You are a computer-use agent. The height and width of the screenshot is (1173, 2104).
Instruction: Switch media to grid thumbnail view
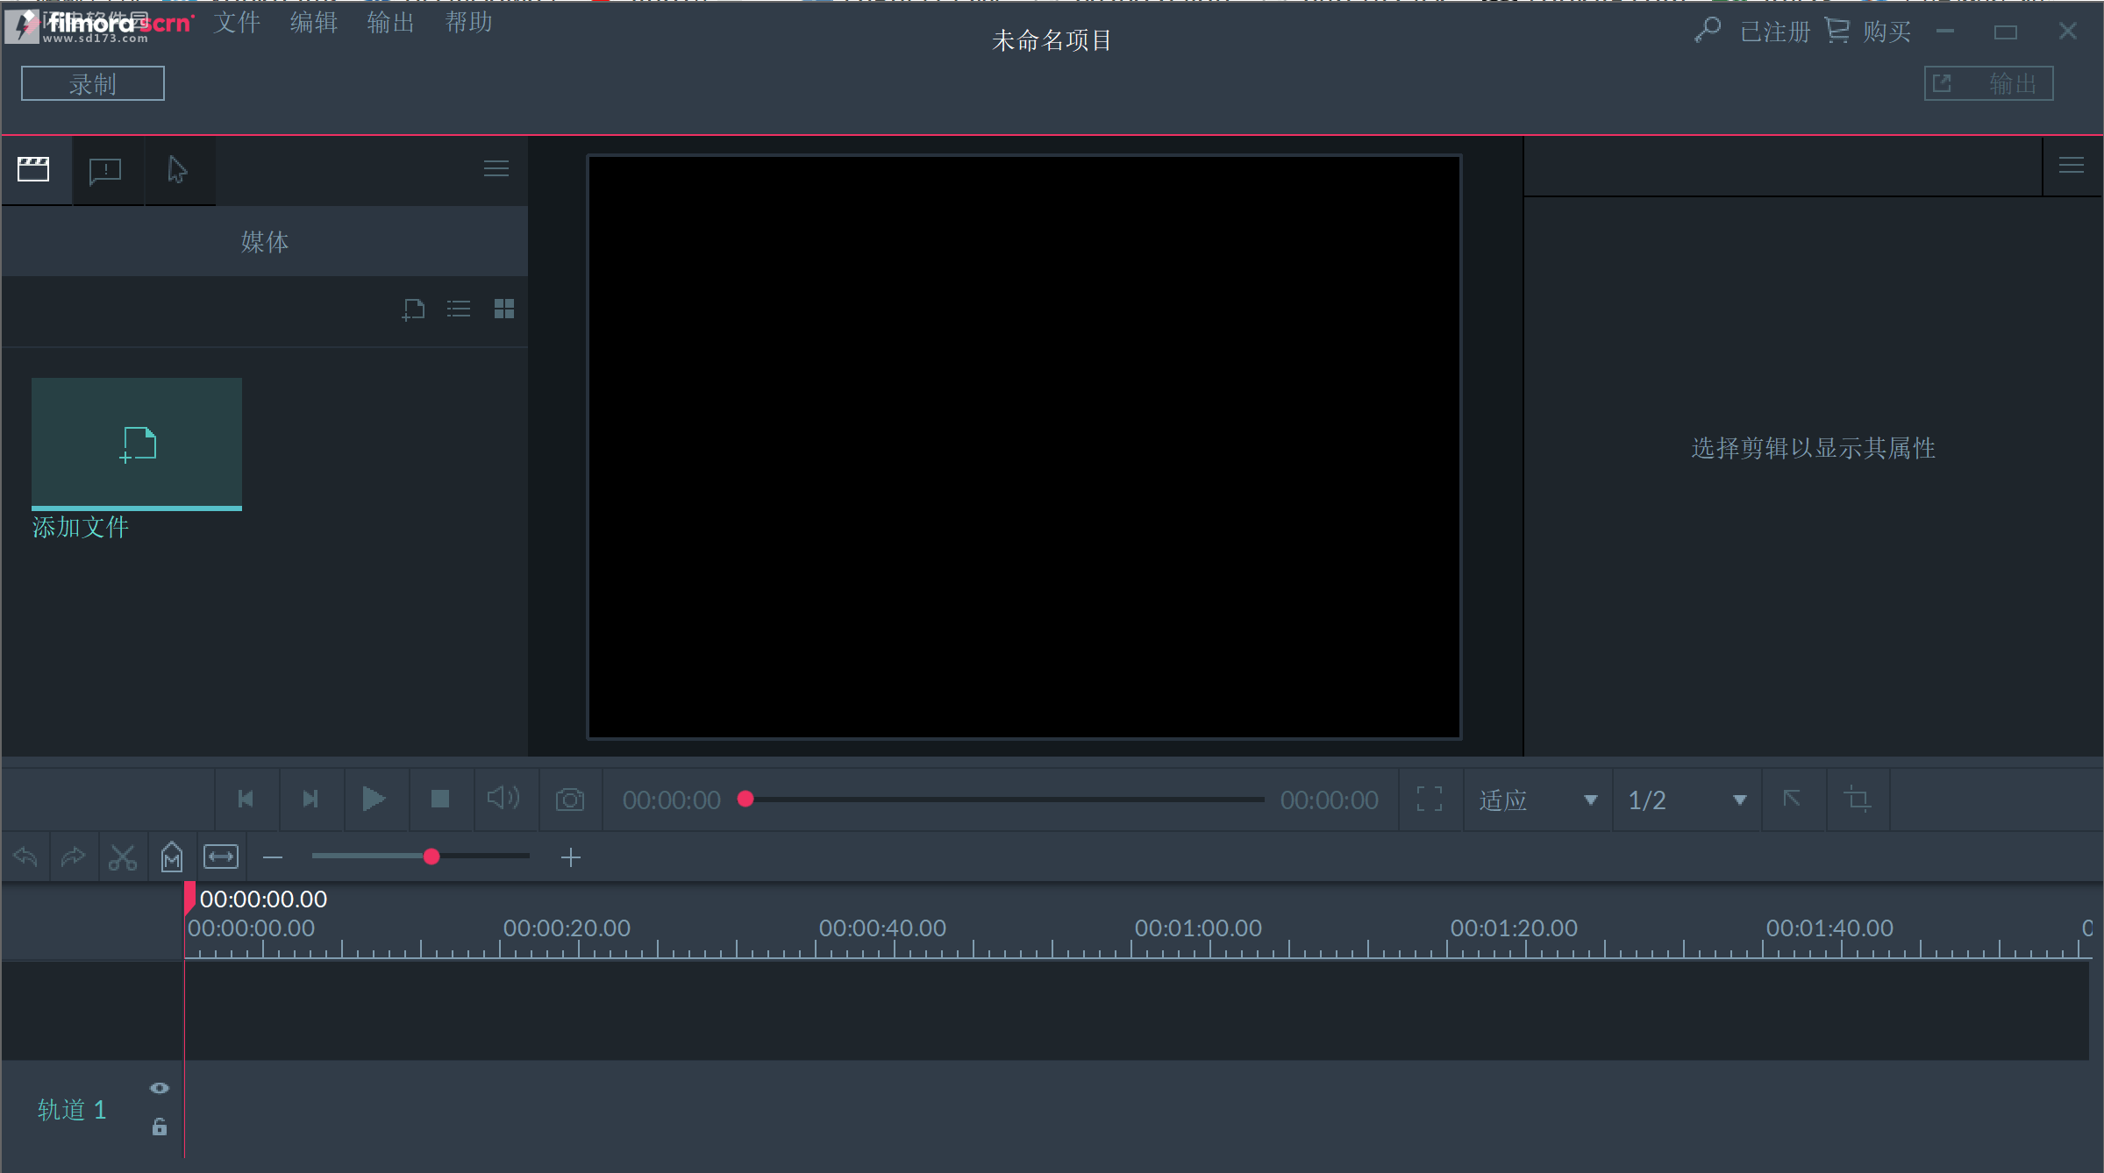tap(504, 309)
